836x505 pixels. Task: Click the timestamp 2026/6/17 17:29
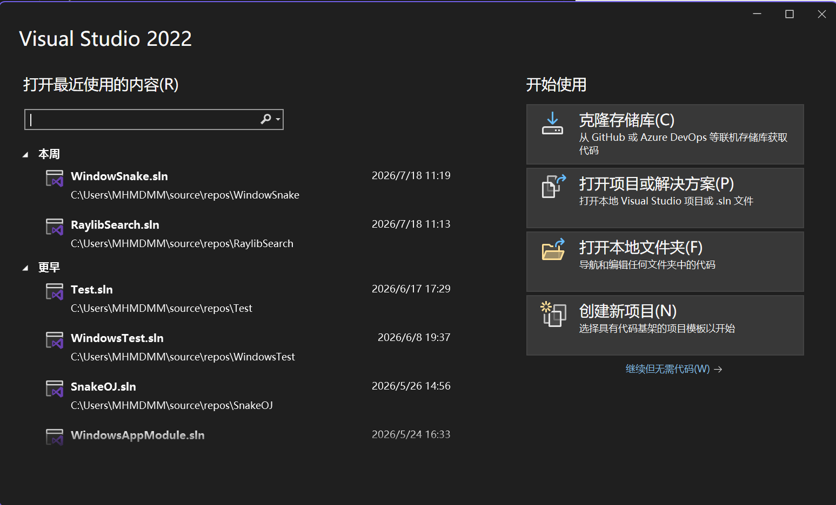411,289
